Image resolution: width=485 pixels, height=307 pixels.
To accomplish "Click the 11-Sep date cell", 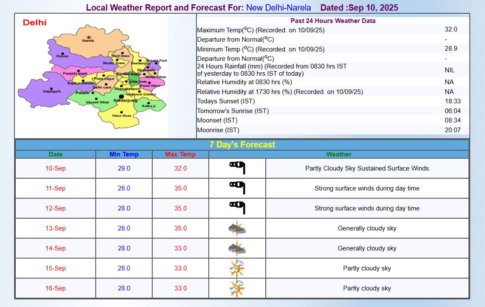I will coord(56,188).
